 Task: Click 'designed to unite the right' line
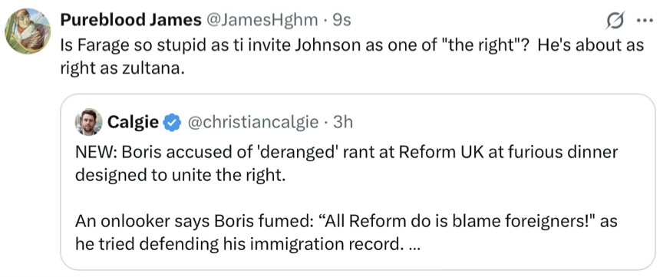point(178,174)
